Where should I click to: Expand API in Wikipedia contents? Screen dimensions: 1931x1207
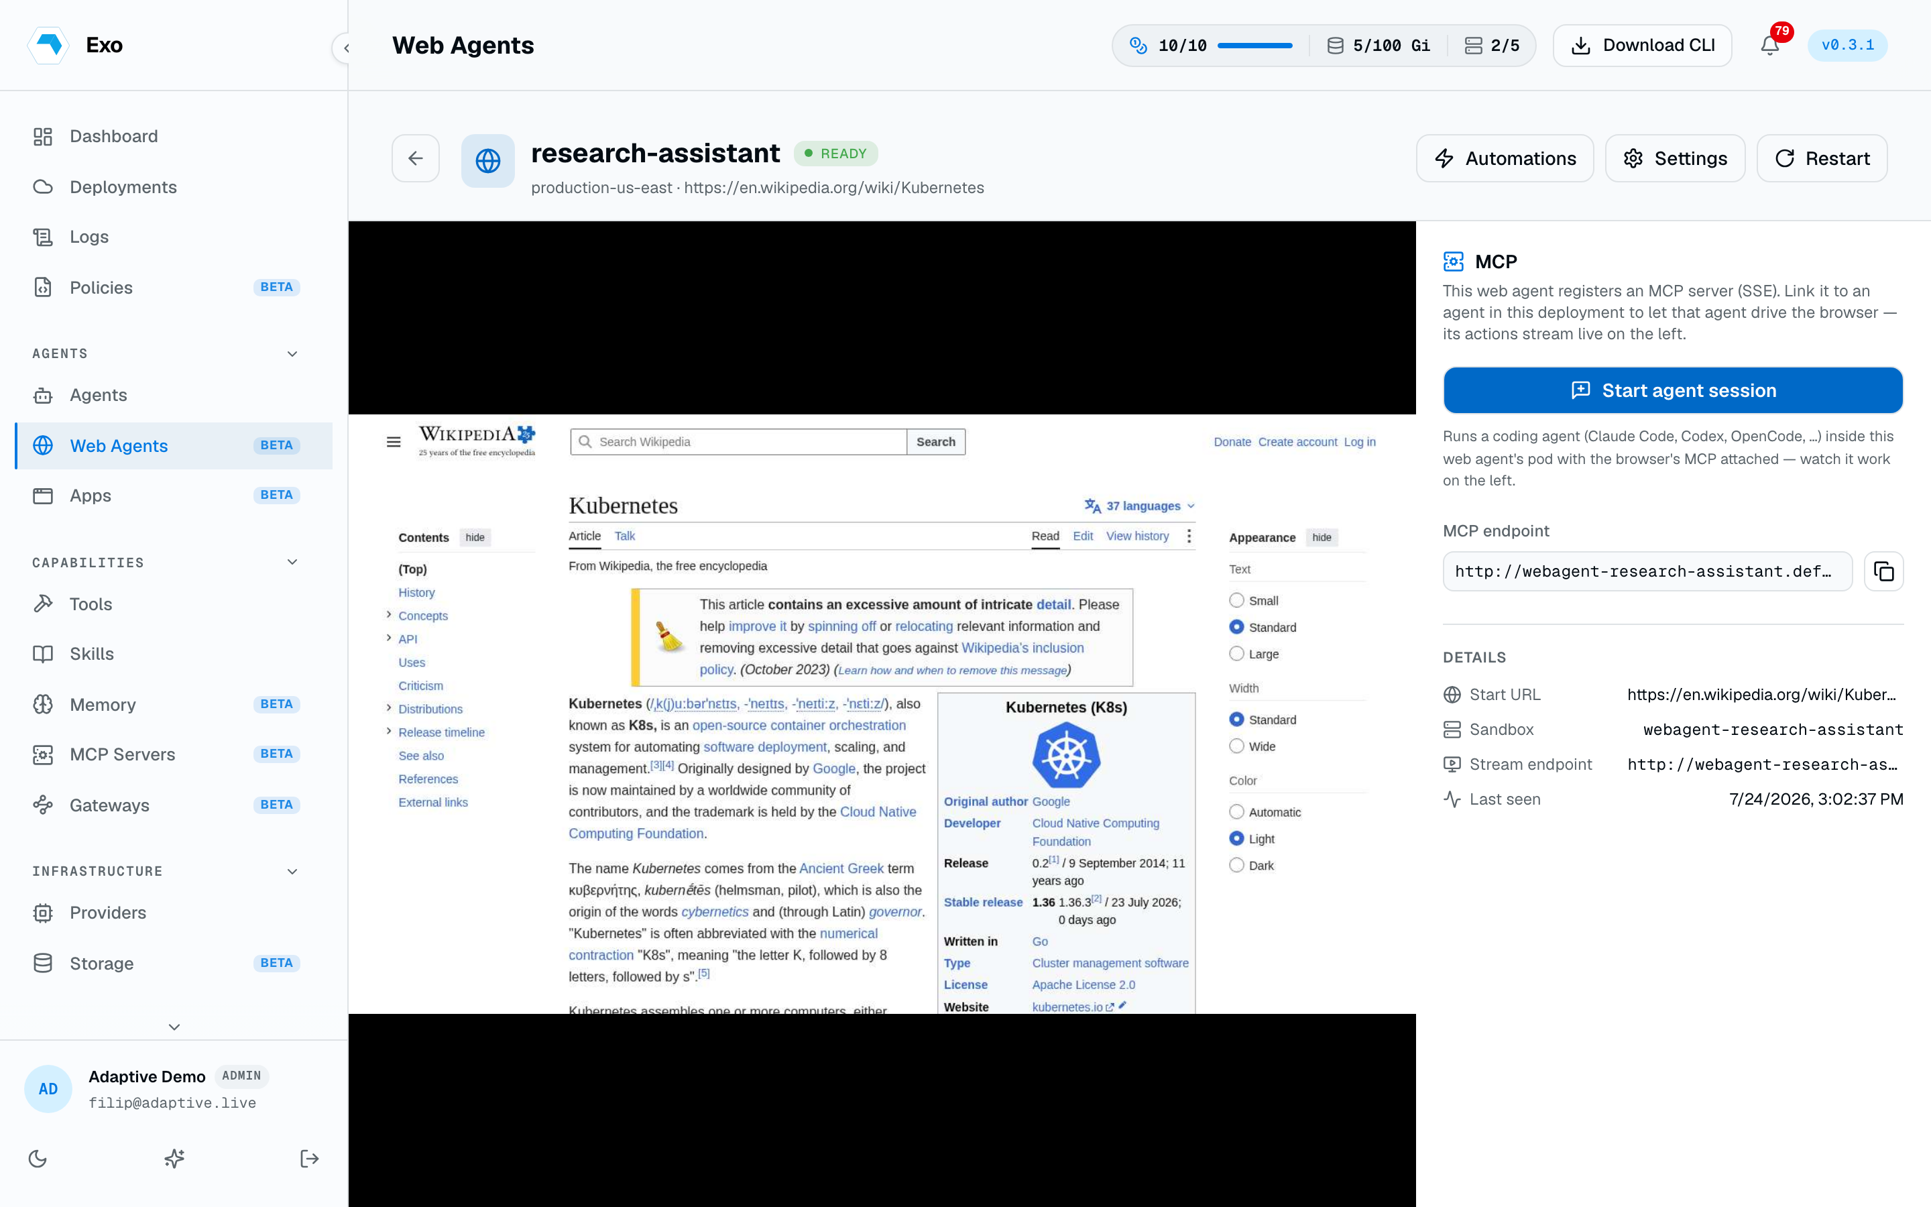[x=389, y=638]
